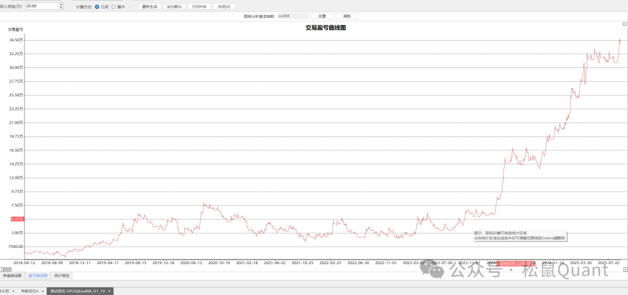Click the 清除 button beside the benchmark index

point(347,16)
